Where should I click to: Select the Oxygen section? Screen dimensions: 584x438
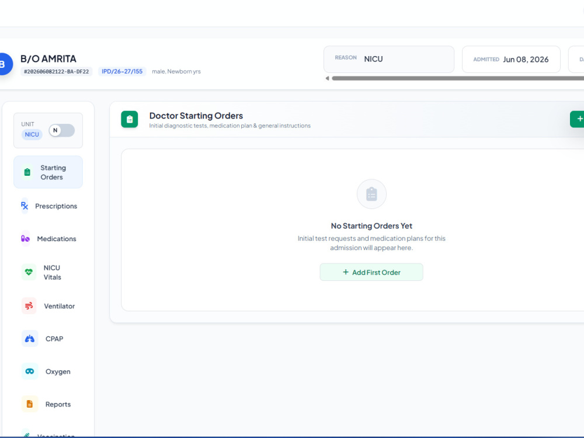tap(48, 371)
